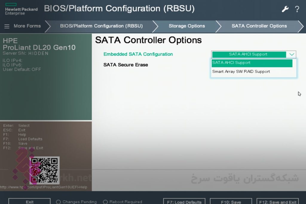Viewport: 306px width, 204px height.
Task: Click the hamburger More Forms icon
Action: point(7,26)
